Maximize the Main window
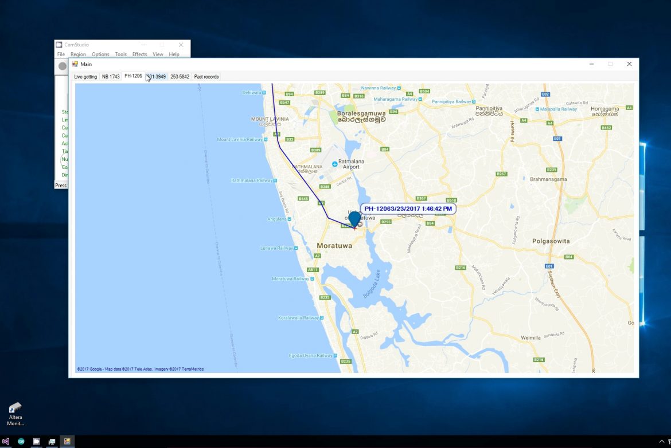Viewport: 671px width, 448px height. pyautogui.click(x=610, y=64)
